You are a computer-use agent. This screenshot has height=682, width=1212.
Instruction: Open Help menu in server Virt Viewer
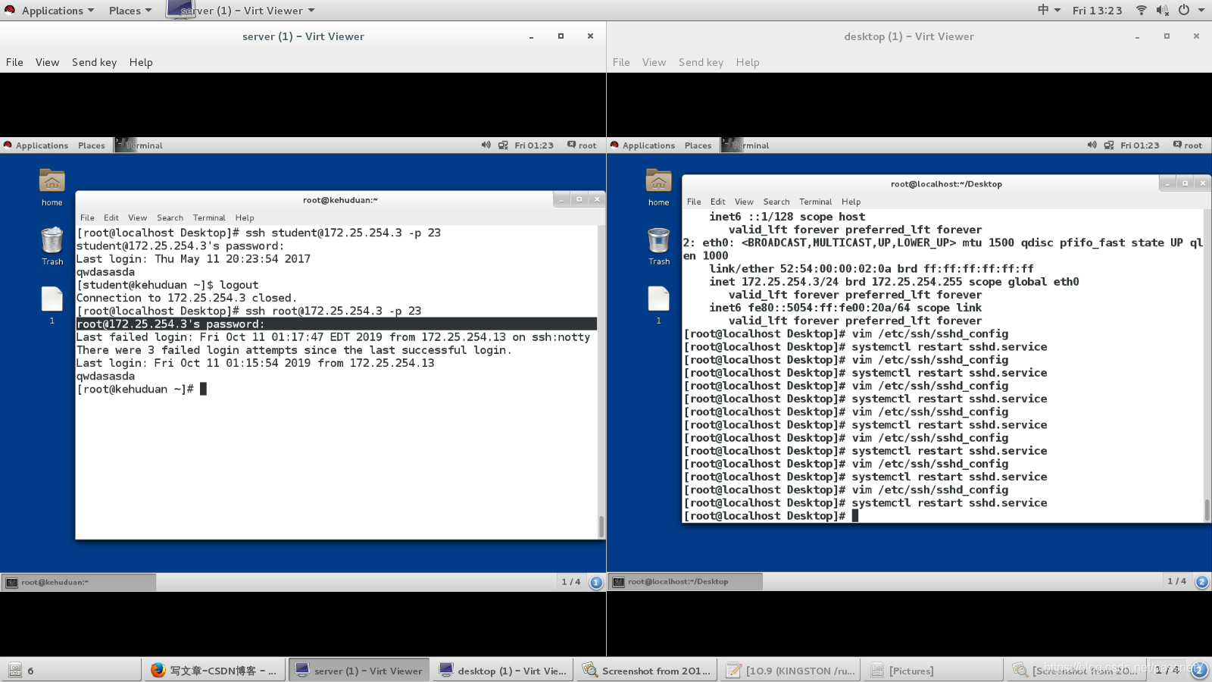click(x=141, y=62)
